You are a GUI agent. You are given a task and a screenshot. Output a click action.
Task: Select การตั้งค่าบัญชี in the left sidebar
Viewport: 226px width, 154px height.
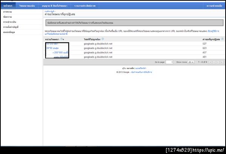coord(11,27)
